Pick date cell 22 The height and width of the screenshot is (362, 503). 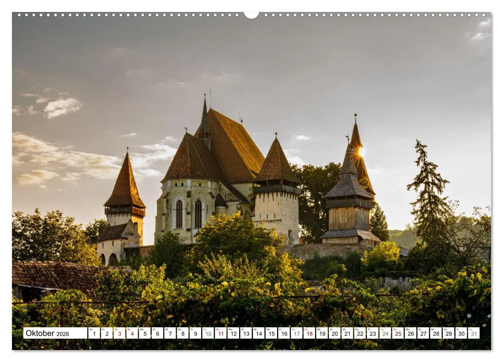click(360, 333)
